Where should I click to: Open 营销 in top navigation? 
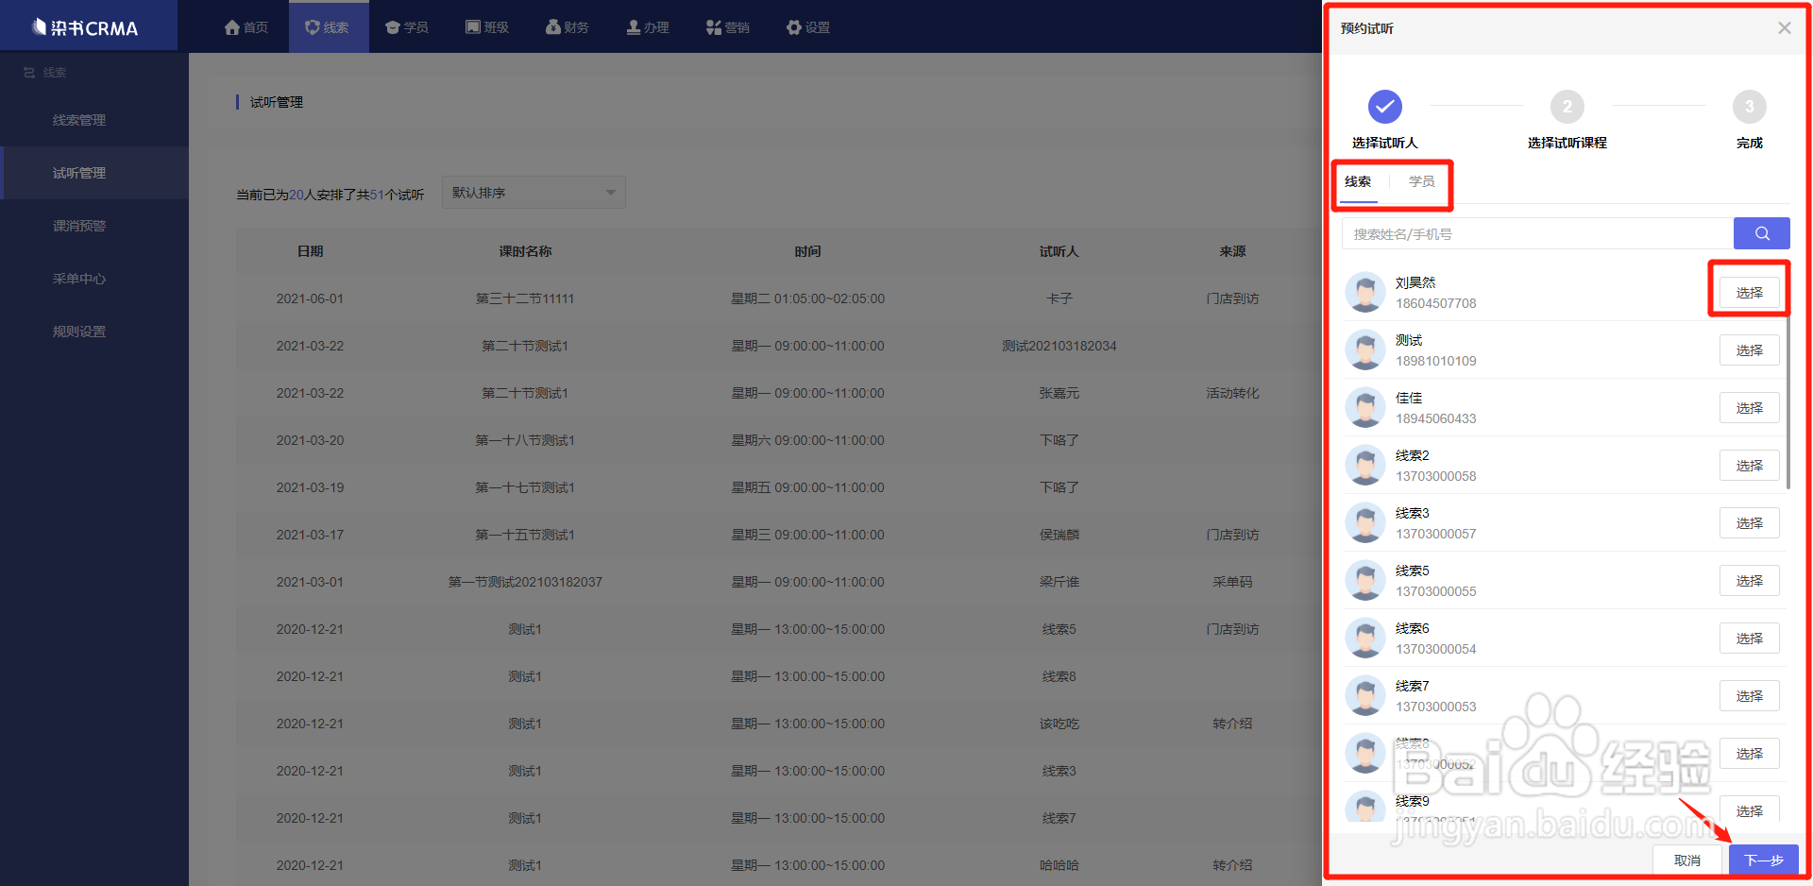pos(728,27)
